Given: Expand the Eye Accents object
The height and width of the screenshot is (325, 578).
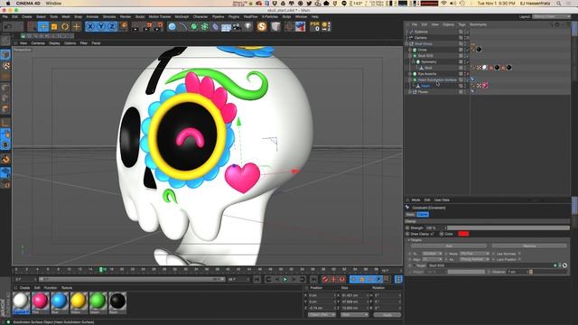Looking at the screenshot, I should [x=409, y=74].
